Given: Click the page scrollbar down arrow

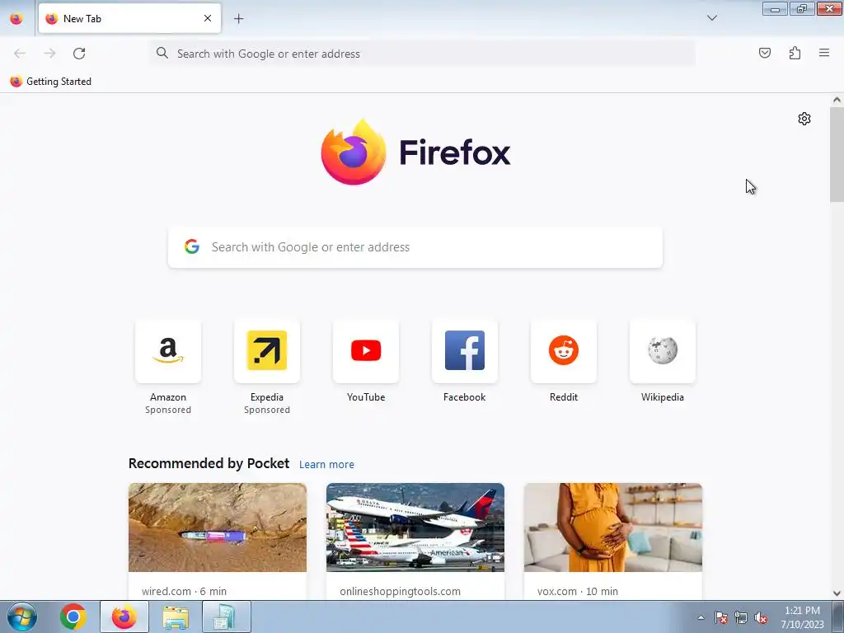Looking at the screenshot, I should [837, 593].
